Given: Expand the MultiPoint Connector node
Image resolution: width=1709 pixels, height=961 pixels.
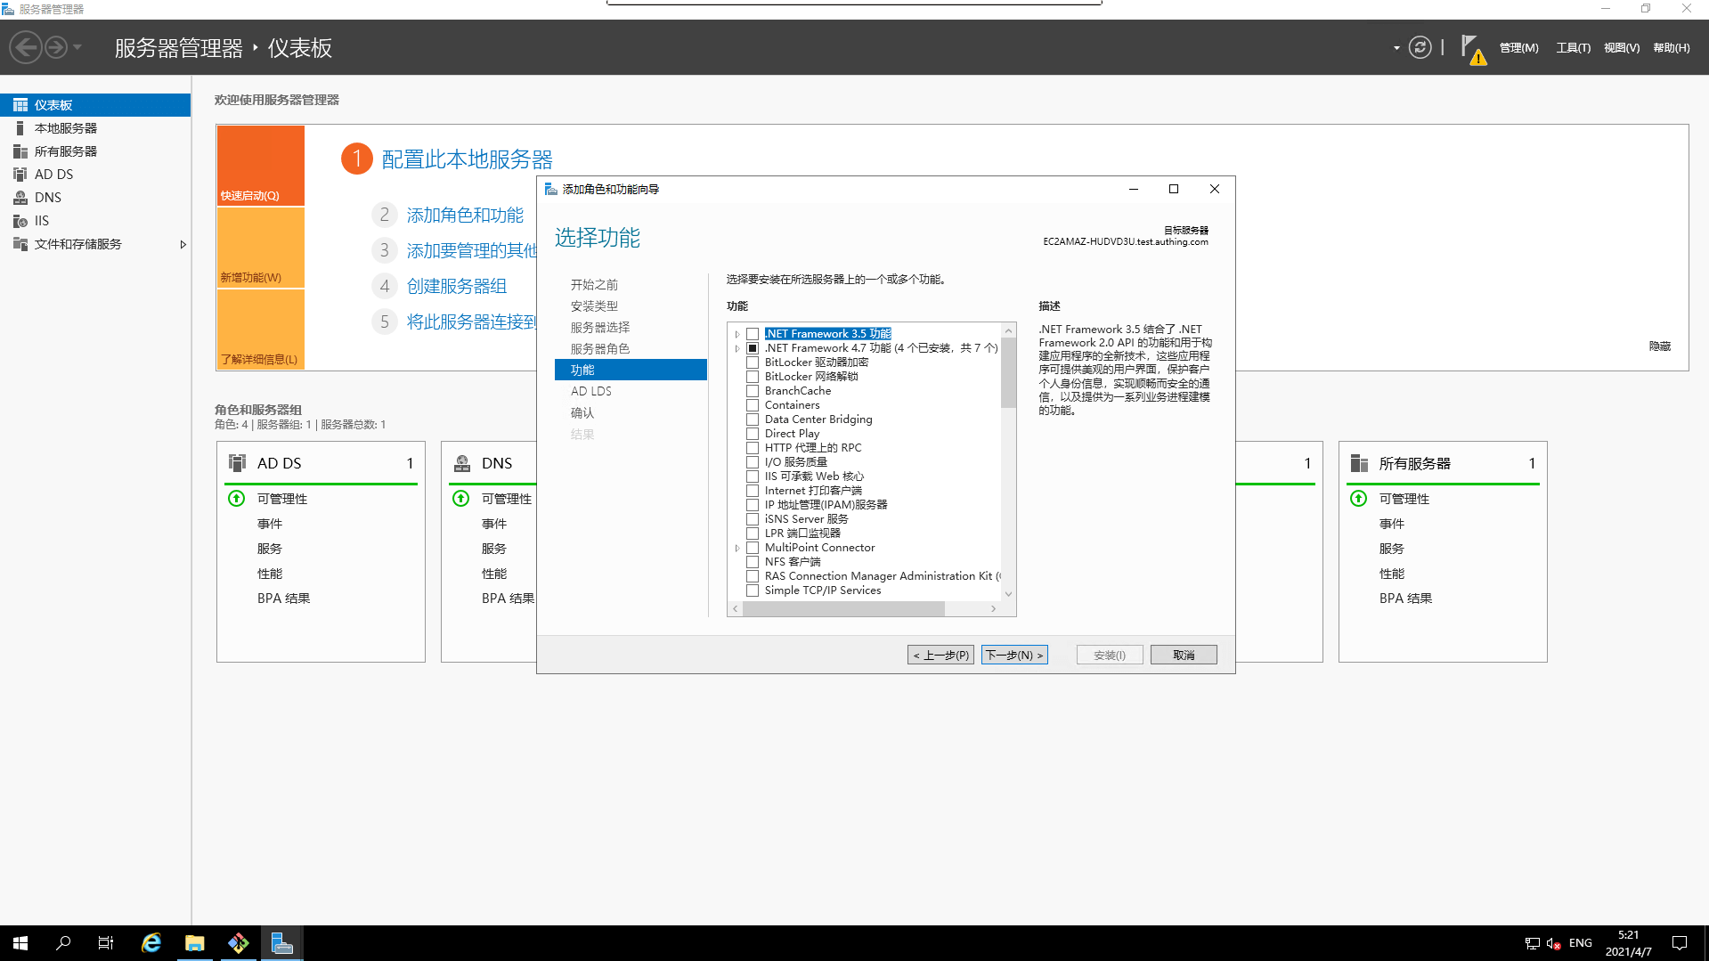Looking at the screenshot, I should click(x=736, y=547).
